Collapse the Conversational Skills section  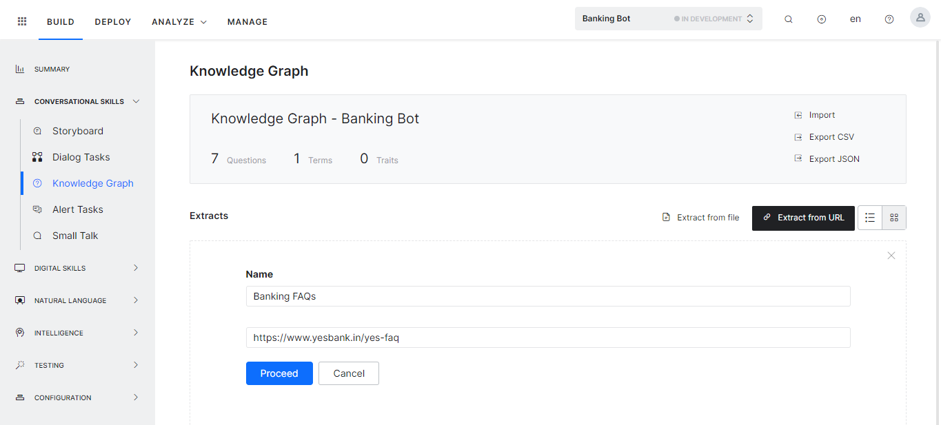coord(135,101)
